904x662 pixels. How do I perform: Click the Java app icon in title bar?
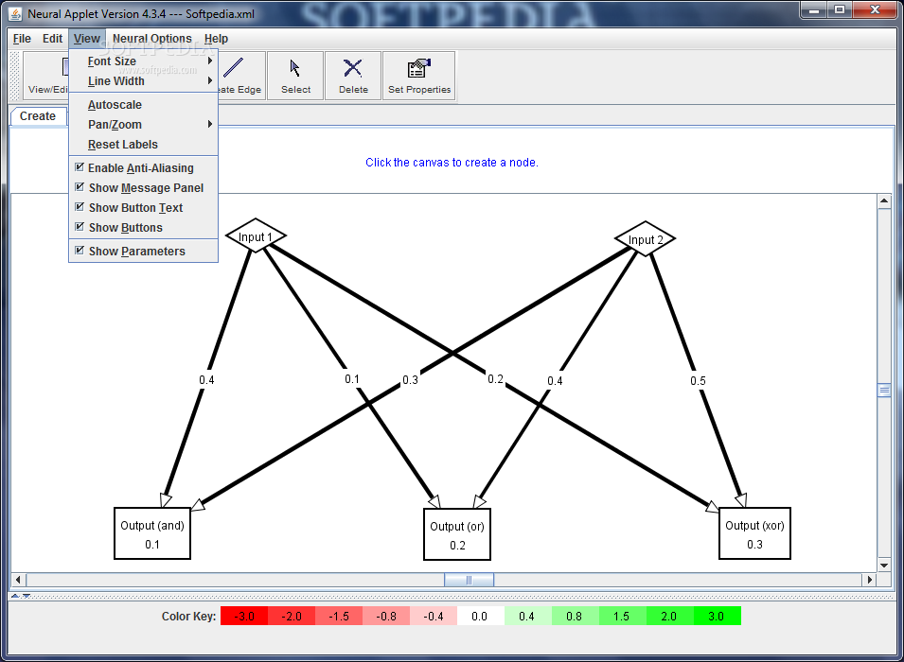(x=15, y=14)
